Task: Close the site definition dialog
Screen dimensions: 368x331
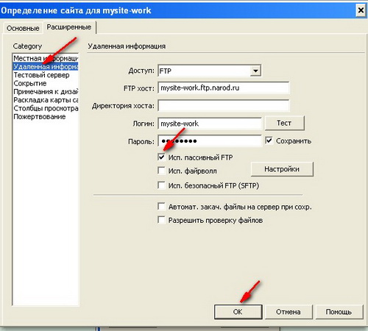Action: click(361, 10)
